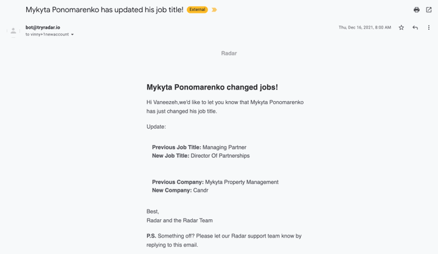
Task: Click the P.S. support note text
Action: pos(224,240)
